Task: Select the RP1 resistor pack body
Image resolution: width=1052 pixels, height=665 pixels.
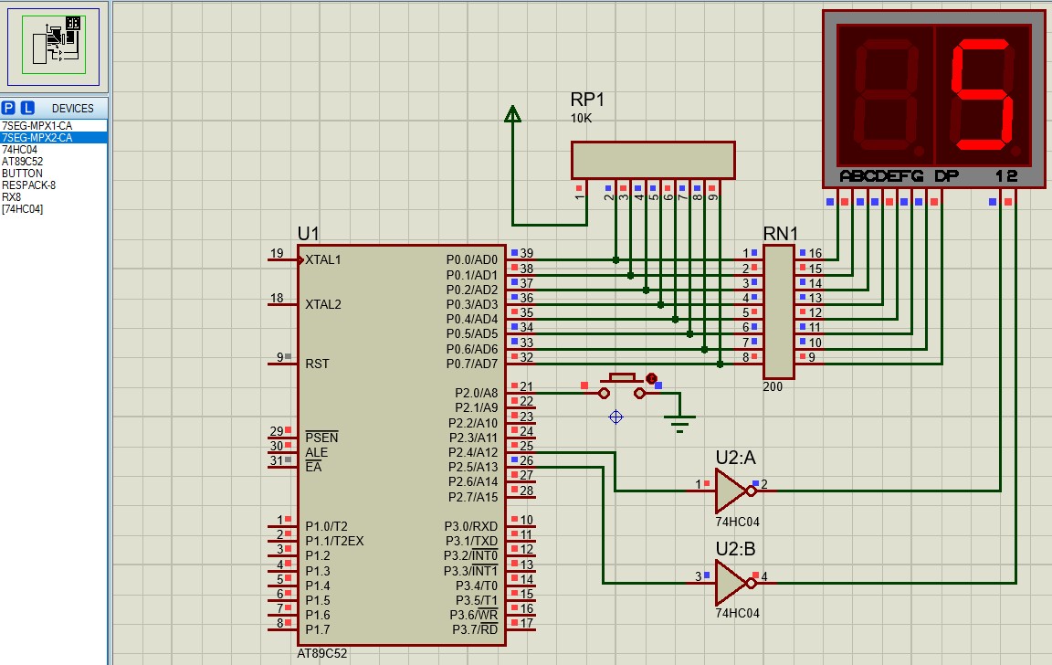Action: (x=652, y=160)
